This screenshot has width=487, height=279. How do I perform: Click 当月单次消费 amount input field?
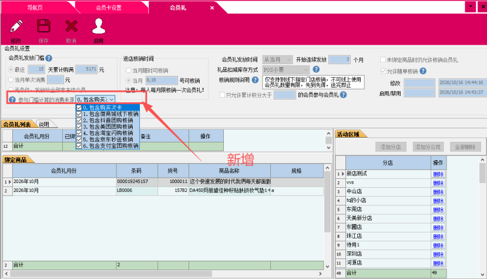click(x=55, y=79)
